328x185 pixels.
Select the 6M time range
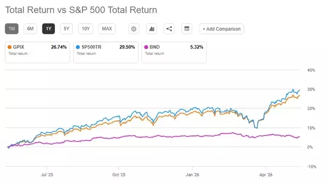[x=30, y=29]
